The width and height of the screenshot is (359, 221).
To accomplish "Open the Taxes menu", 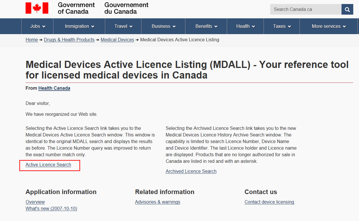I will (282, 26).
